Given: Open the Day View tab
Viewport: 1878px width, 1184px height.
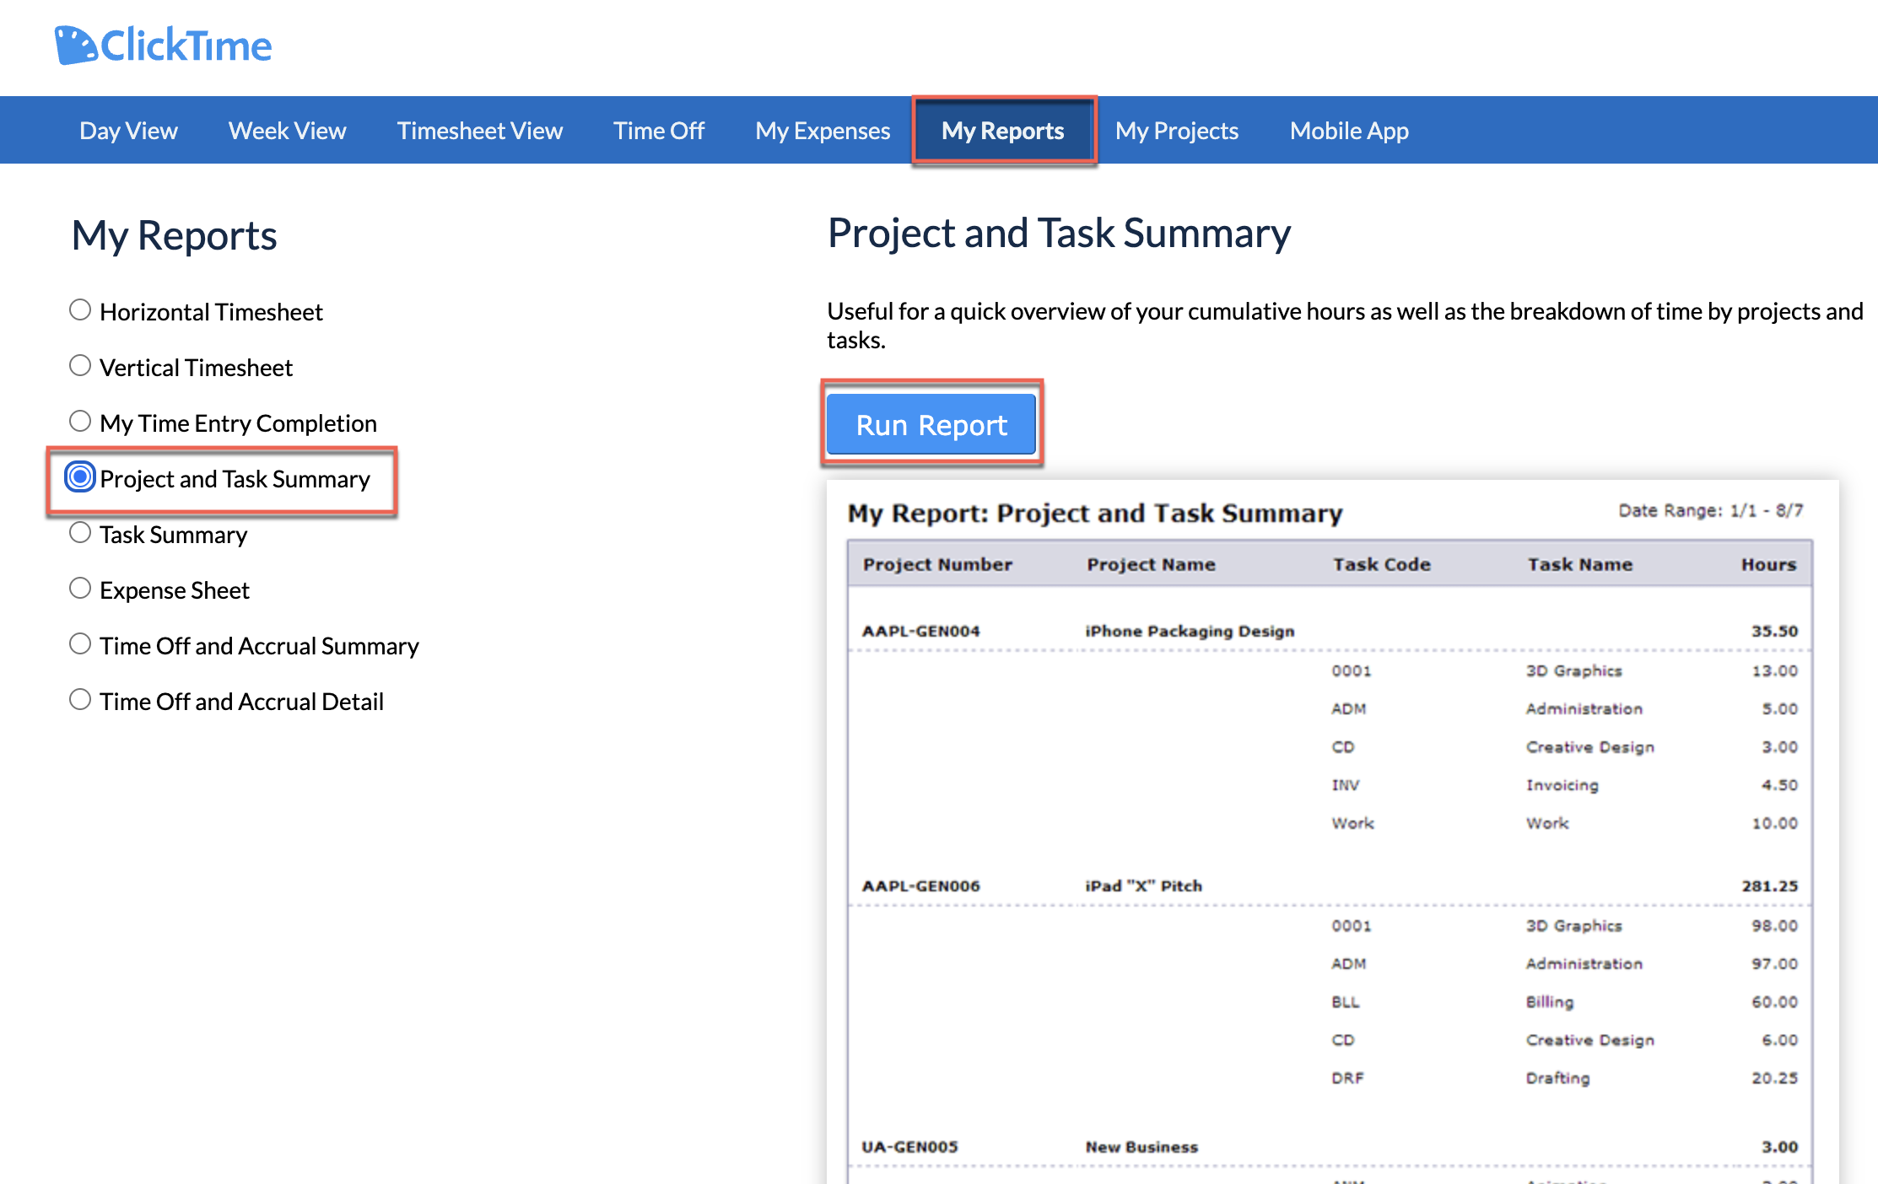Looking at the screenshot, I should click(128, 131).
